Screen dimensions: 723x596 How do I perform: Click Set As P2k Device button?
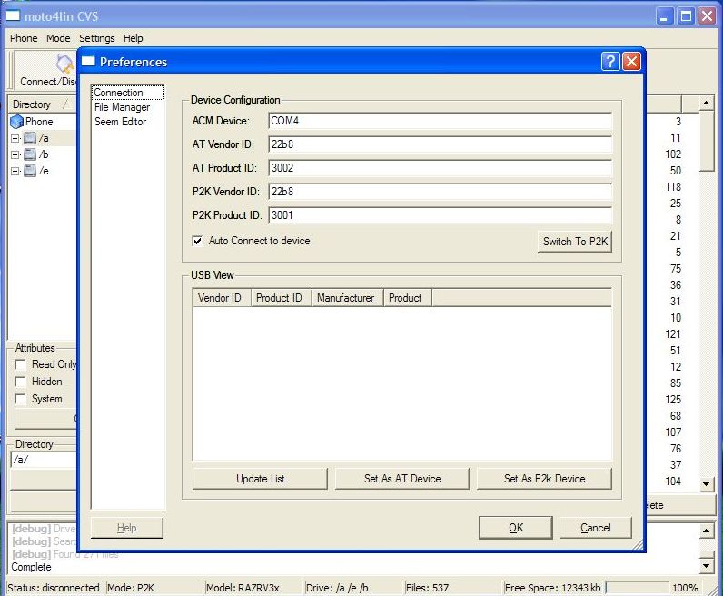click(x=545, y=479)
